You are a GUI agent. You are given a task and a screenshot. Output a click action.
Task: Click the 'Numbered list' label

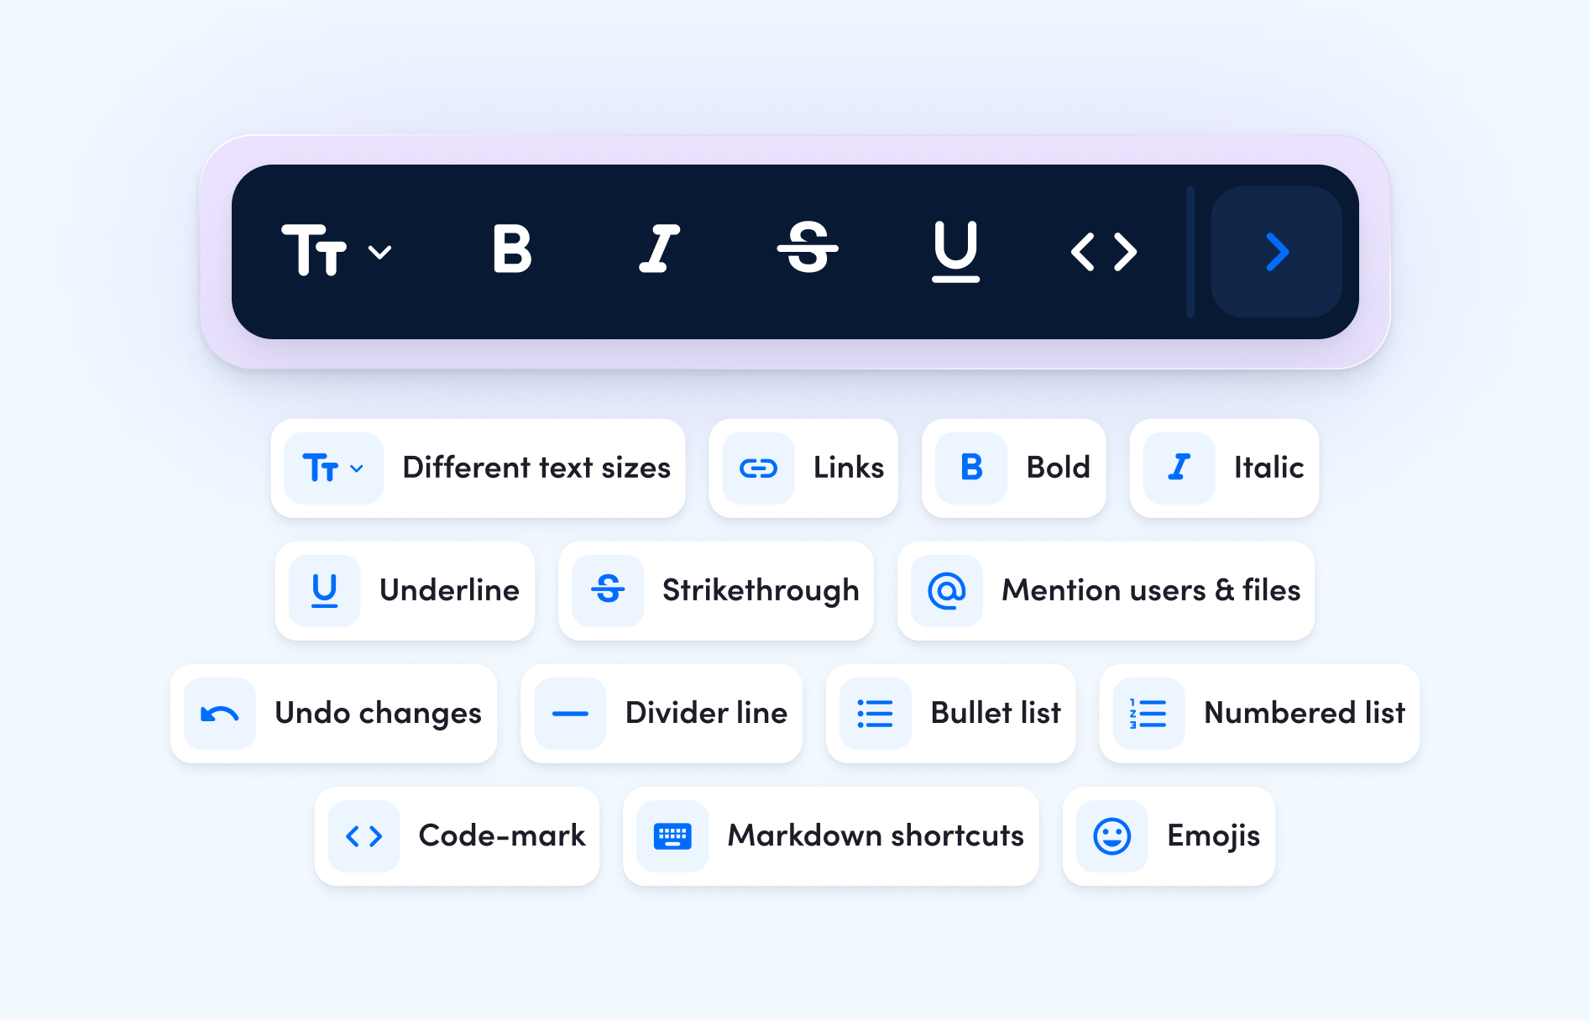1305,713
